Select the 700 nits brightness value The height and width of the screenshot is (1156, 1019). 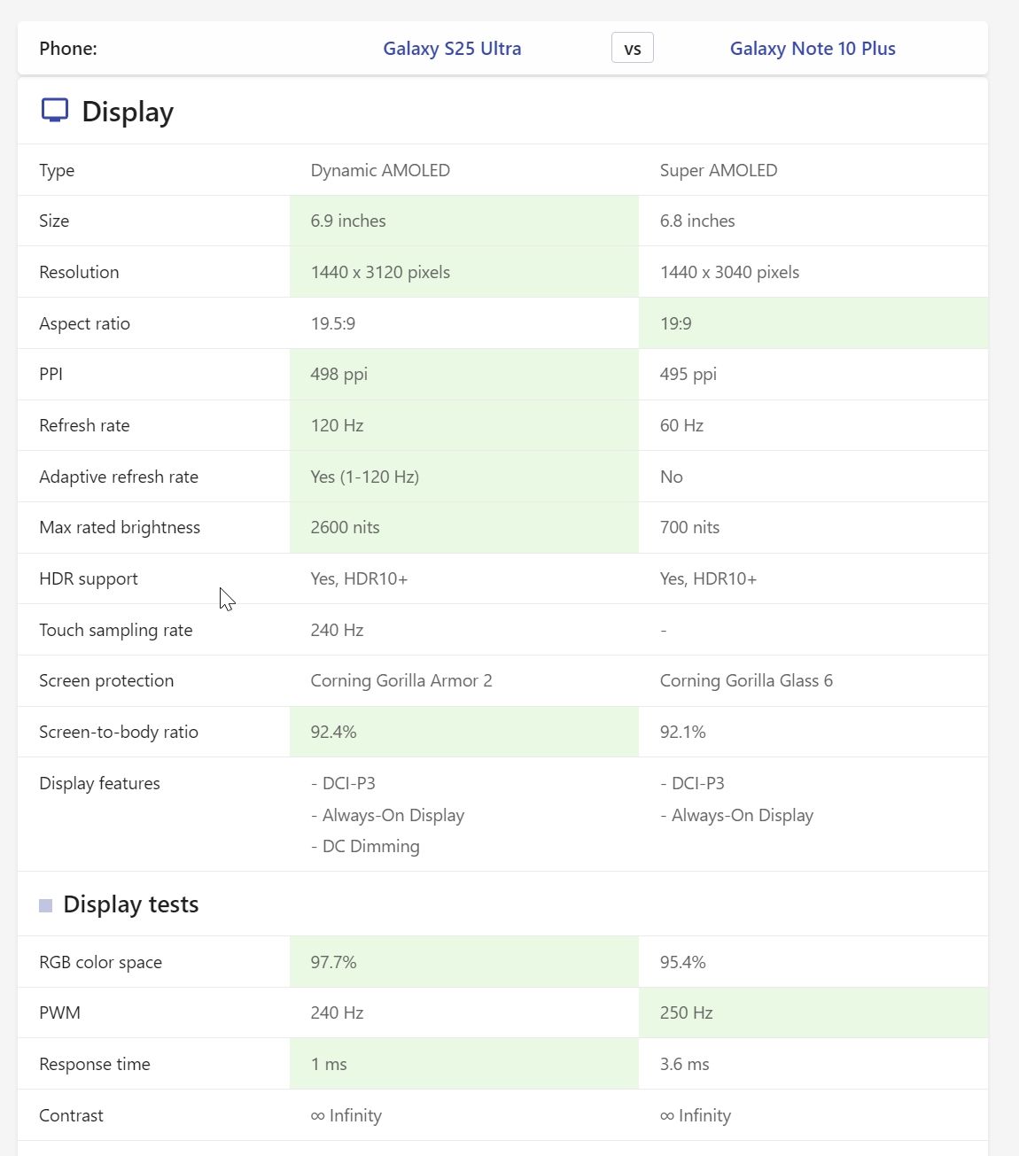690,527
